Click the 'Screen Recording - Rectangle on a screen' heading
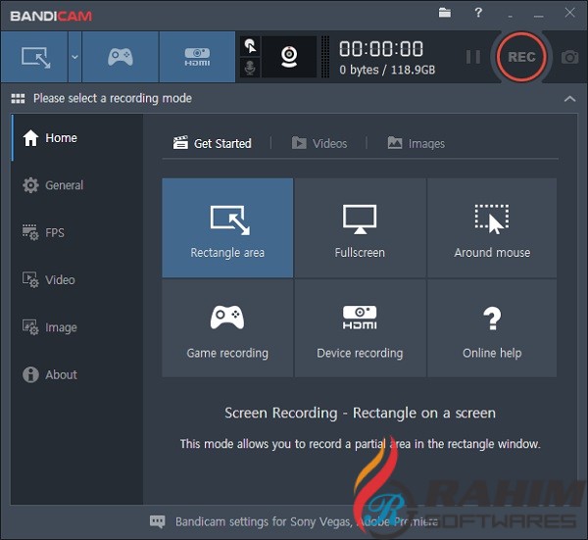Image resolution: width=588 pixels, height=540 pixels. [x=360, y=413]
